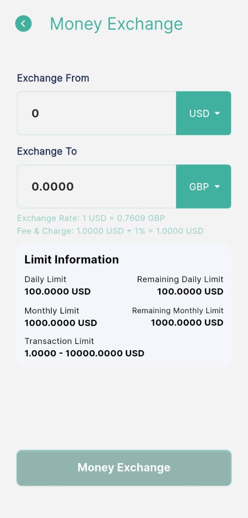Tap the Remaining Monthly Limit amount

[187, 323]
